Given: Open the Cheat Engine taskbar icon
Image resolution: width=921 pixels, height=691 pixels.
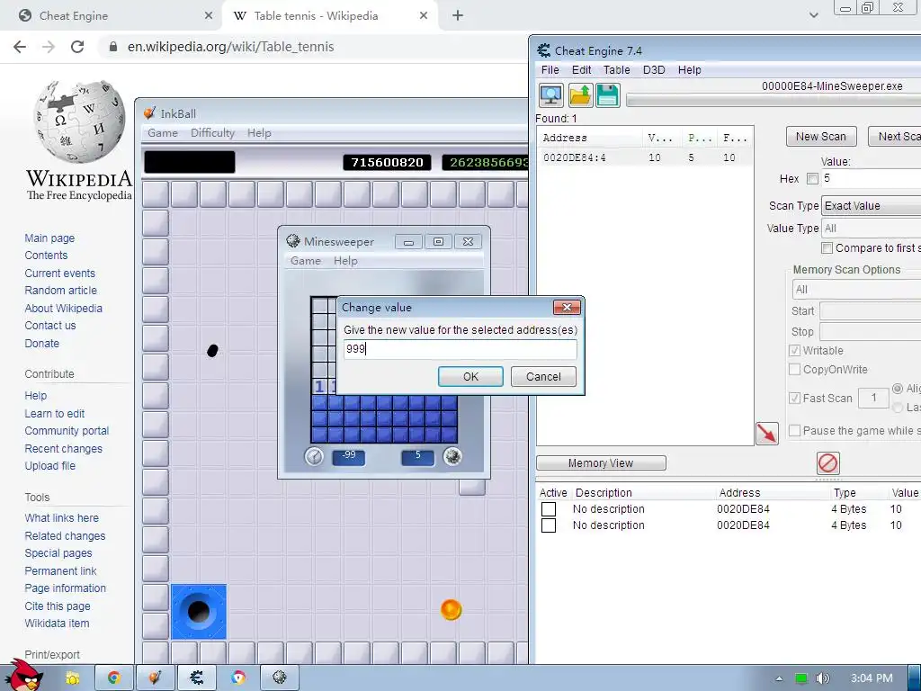Looking at the screenshot, I should [x=197, y=678].
